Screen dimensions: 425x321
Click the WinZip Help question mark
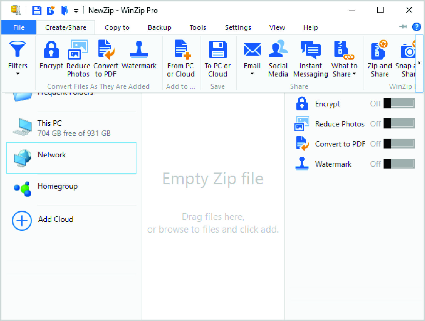[x=417, y=27]
